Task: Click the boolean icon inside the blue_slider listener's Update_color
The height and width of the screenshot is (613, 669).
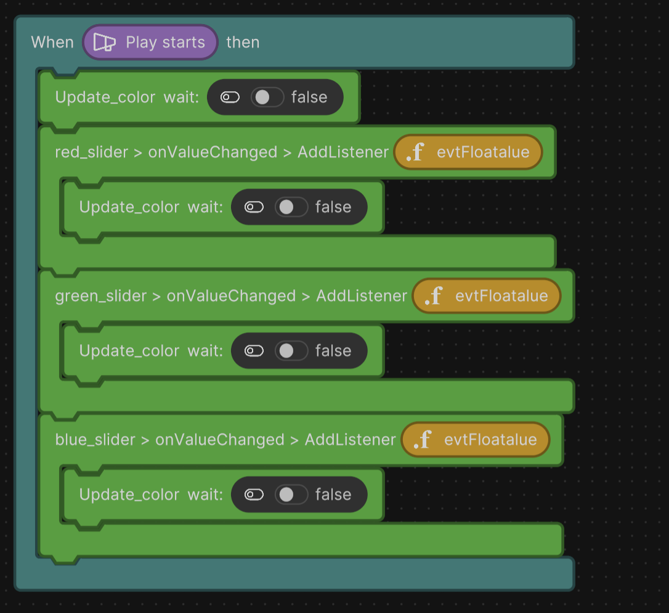Action: (254, 495)
